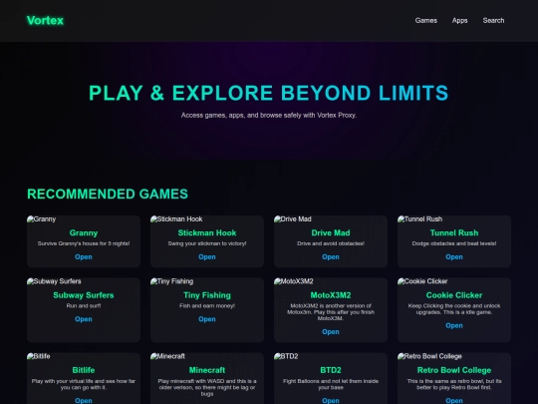Click the green Tiny Fishing card title
Screen dimensions: 538x404
207,295
